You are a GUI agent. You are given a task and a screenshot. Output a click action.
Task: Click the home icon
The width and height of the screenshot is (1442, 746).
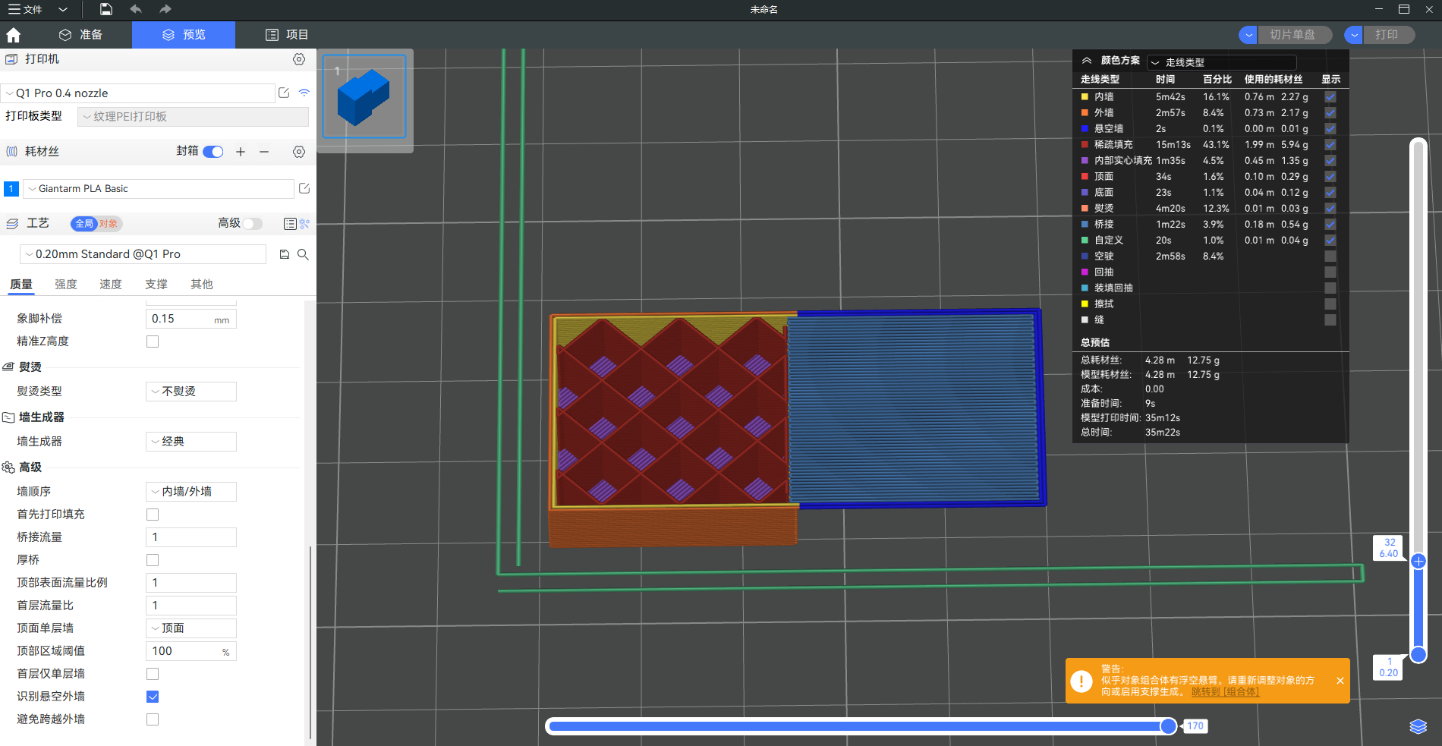[14, 35]
